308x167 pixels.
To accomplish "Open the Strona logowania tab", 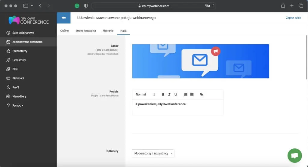I will (x=86, y=31).
